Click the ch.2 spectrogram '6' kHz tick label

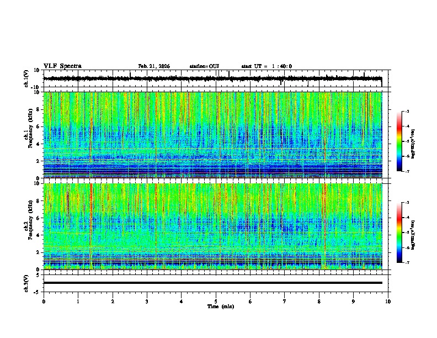coord(39,218)
